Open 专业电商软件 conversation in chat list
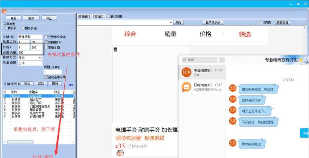 tap(202, 72)
